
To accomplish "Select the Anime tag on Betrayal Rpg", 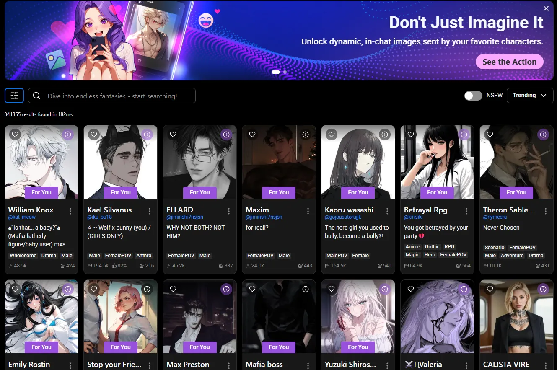I will click(413, 247).
